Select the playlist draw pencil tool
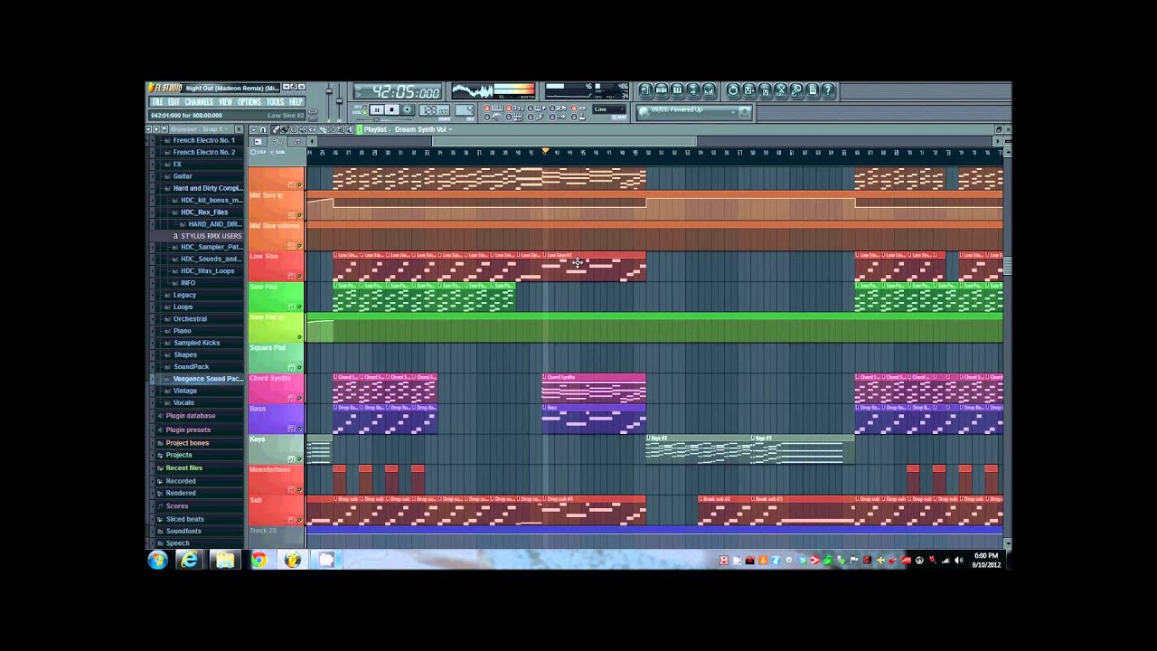This screenshot has height=651, width=1157. [275, 129]
